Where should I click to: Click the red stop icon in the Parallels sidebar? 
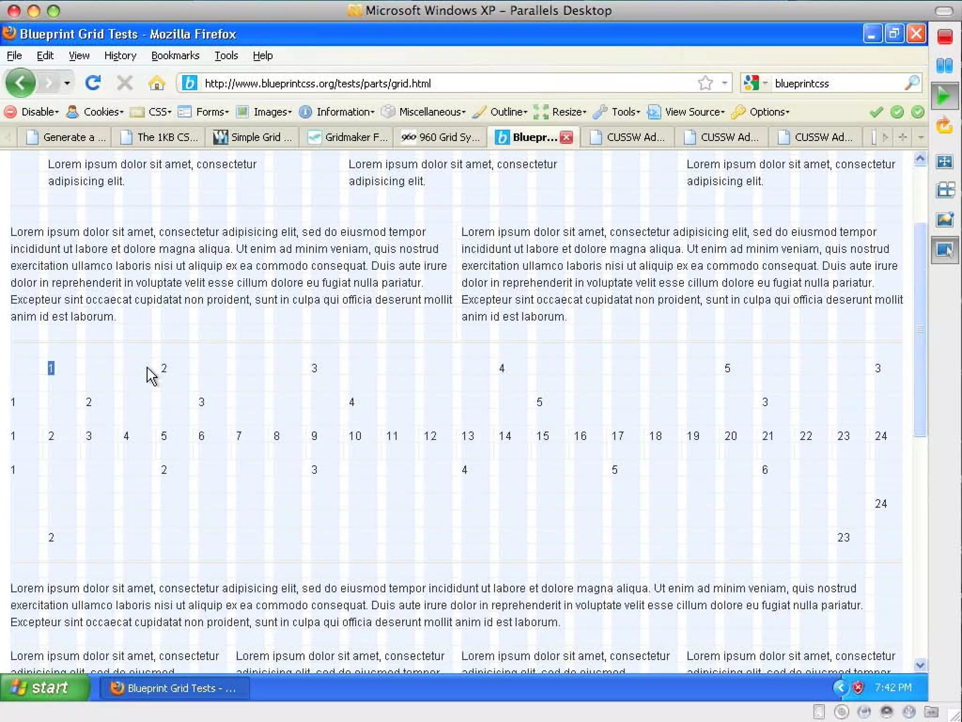pos(945,37)
